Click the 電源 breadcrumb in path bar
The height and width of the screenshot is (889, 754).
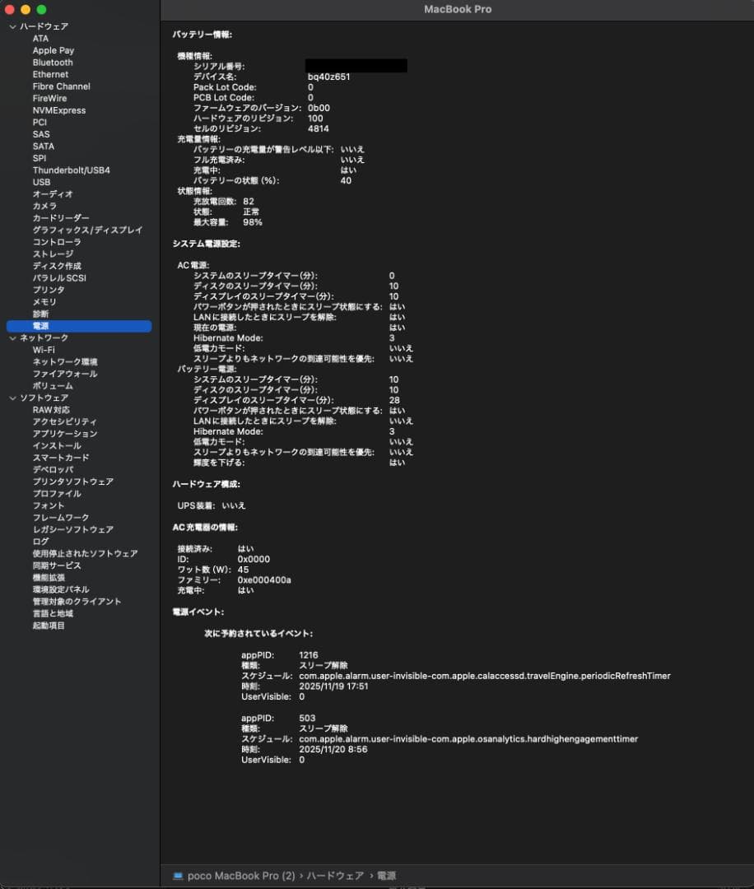coord(386,876)
